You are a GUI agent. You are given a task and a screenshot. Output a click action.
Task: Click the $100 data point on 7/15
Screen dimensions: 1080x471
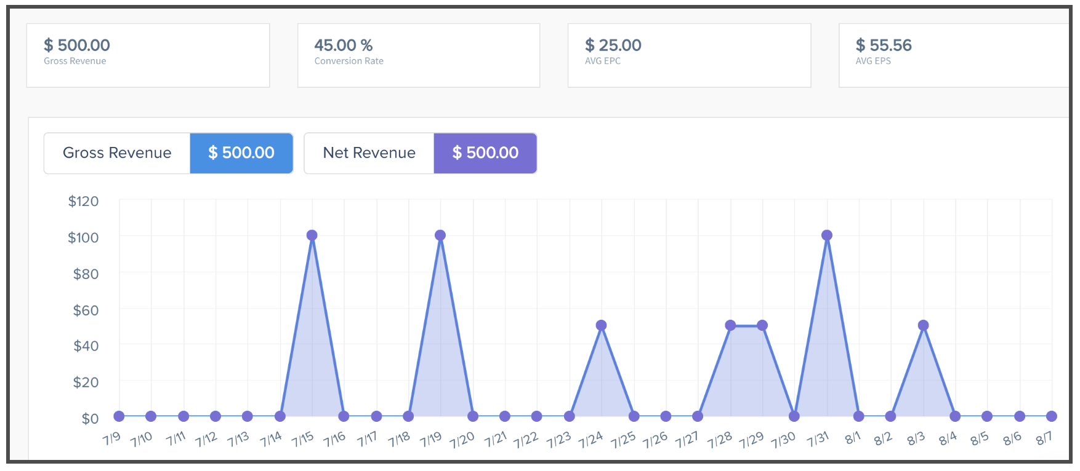312,235
